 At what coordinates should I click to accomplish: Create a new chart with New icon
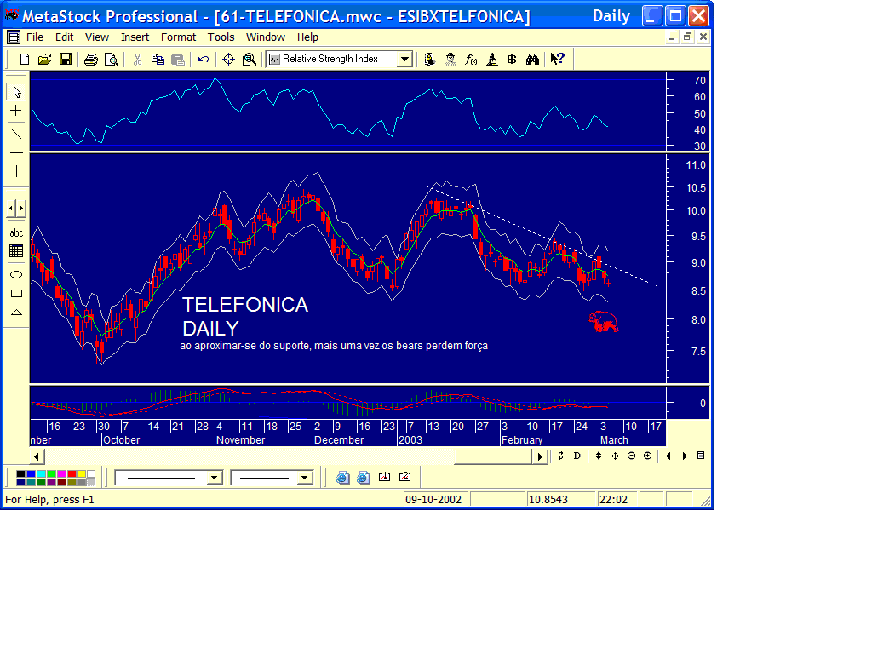[x=24, y=59]
